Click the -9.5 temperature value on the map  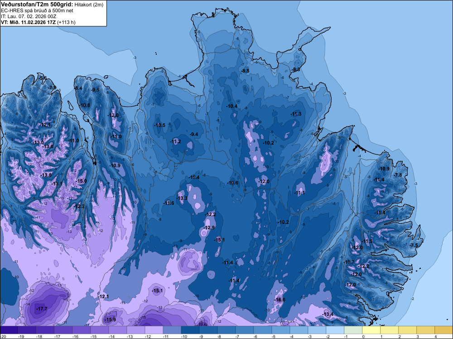coord(95,90)
